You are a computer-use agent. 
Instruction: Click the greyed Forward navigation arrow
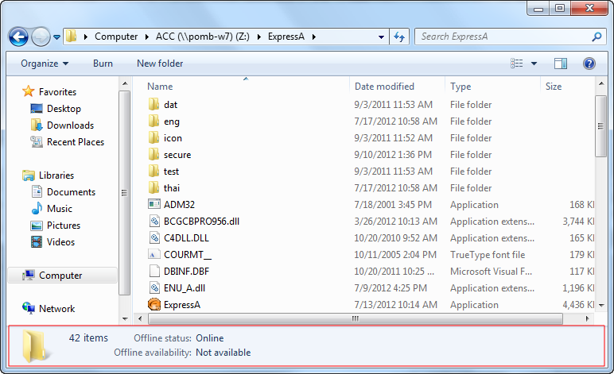41,37
